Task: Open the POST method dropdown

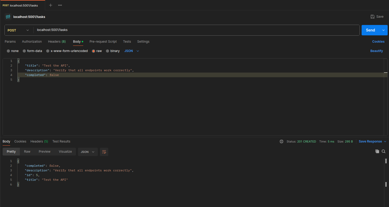Action: (18, 30)
